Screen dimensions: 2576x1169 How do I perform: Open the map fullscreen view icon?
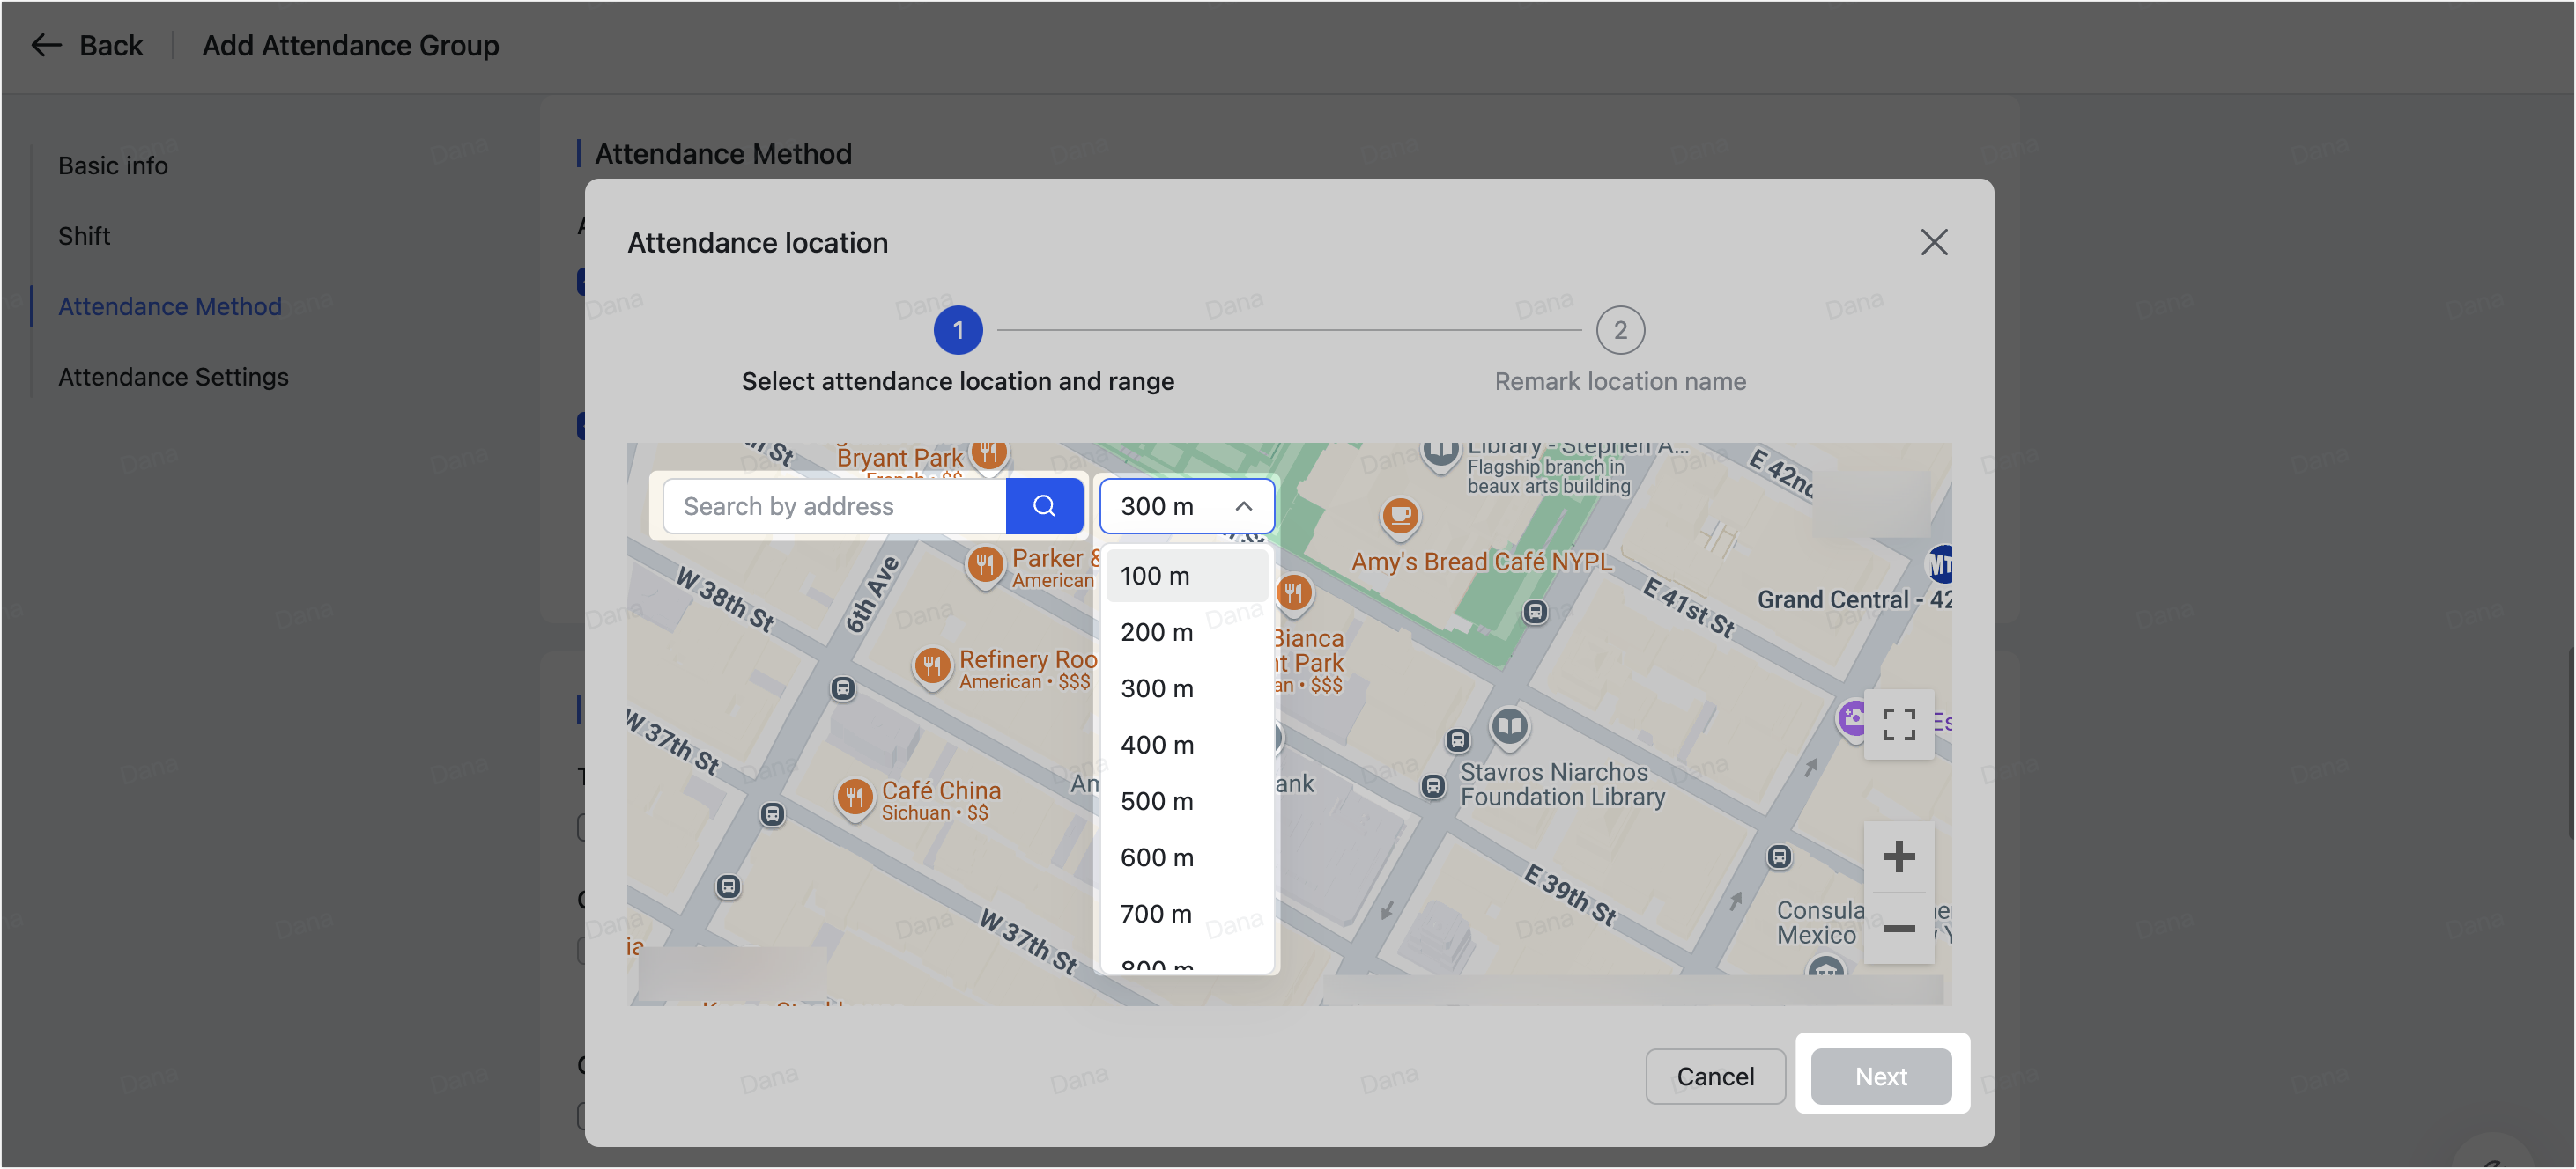(x=1899, y=724)
